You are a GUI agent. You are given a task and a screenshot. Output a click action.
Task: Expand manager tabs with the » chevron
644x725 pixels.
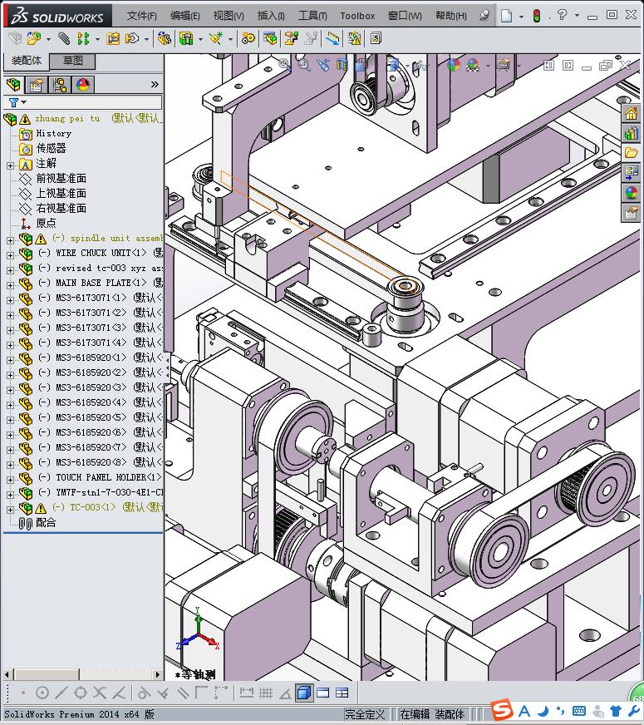click(155, 84)
